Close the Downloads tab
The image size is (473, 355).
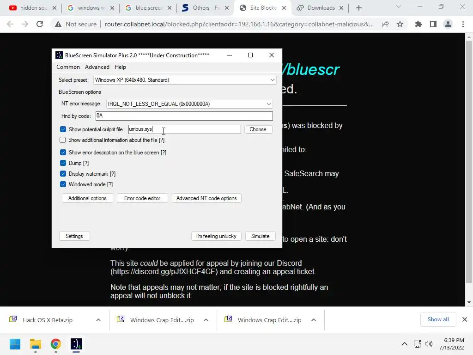point(341,8)
